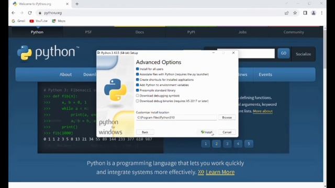This screenshot has width=335, height=188.
Task: Open the Events menu on python.org
Action: coord(265,75)
